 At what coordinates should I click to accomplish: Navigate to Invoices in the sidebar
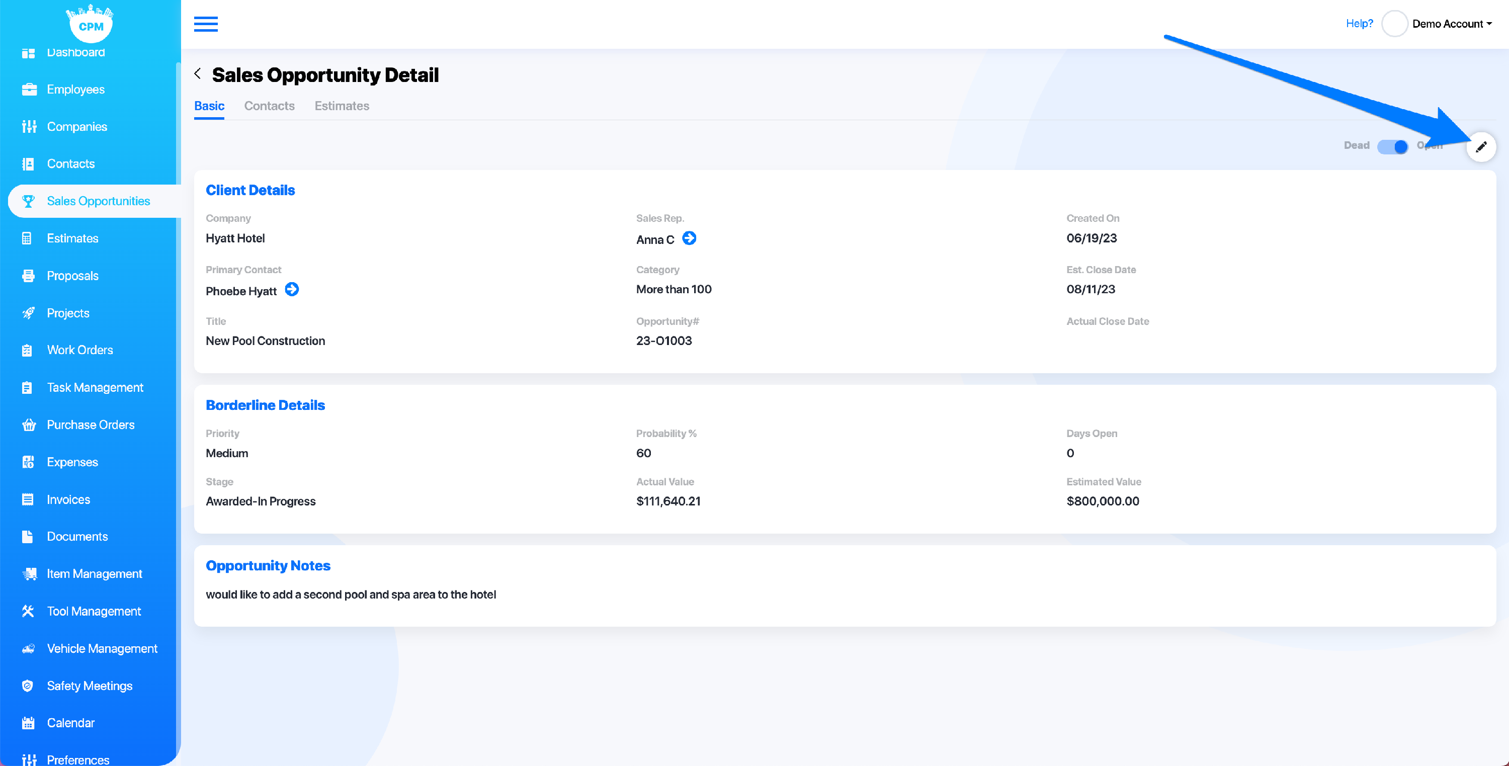point(68,499)
